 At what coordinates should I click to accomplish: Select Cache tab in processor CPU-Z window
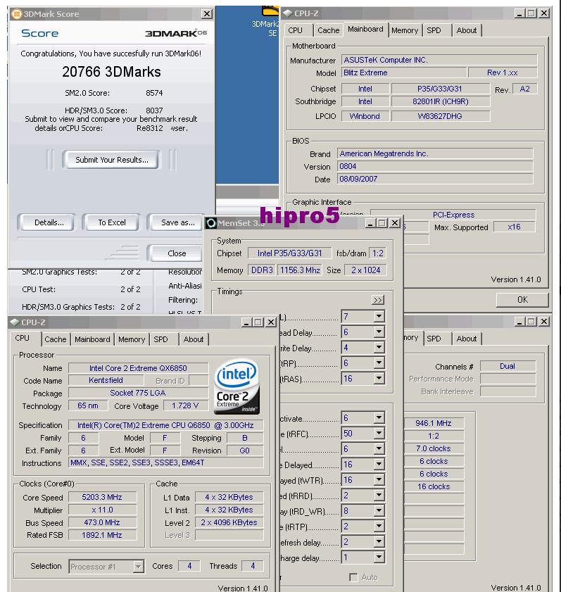coord(56,339)
